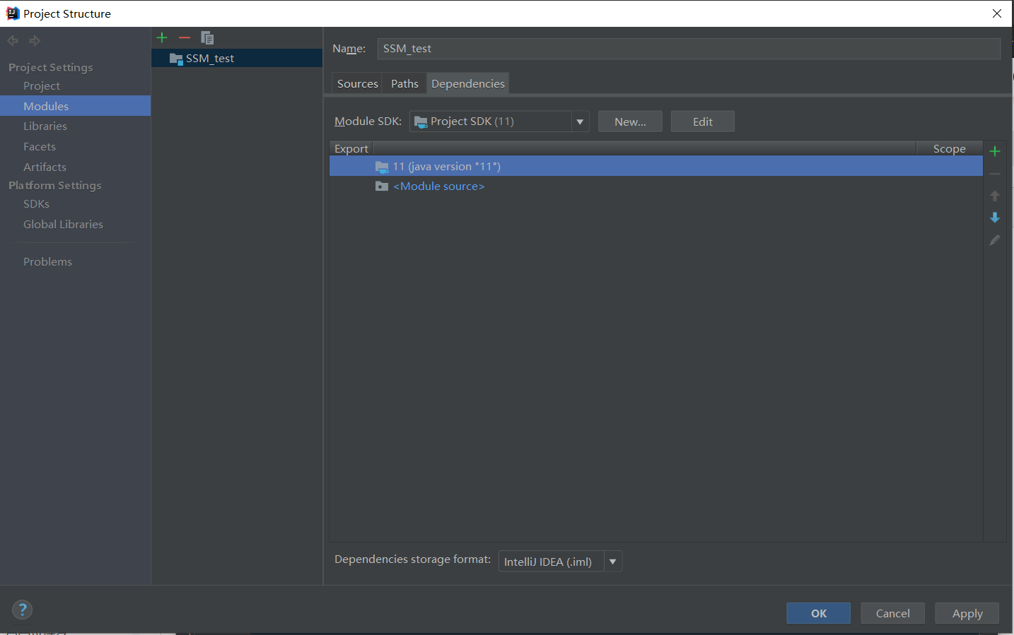Viewport: 1014px width, 635px height.
Task: Open SDKs under Platform Settings
Action: [x=36, y=203]
